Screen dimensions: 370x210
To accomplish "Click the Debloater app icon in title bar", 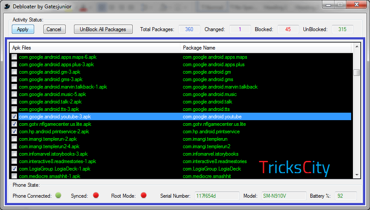I will coord(7,7).
